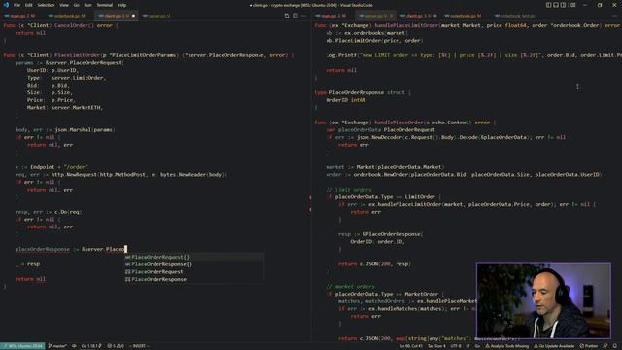Click PlaceLimitOrder function name in left editor
The image size is (622, 350).
pos(77,55)
